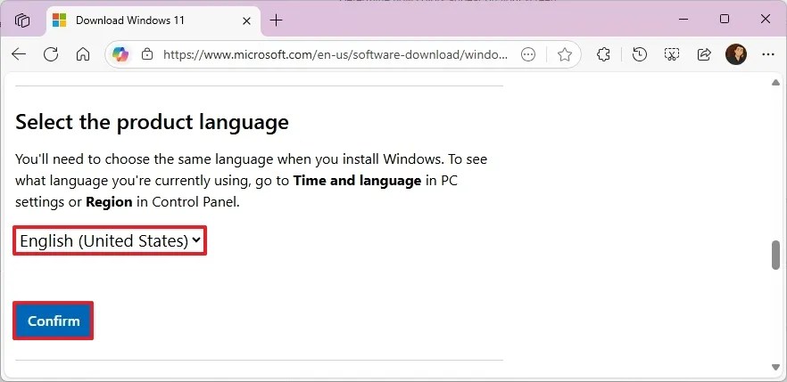Maximize the browser window
The width and height of the screenshot is (787, 382).
725,19
